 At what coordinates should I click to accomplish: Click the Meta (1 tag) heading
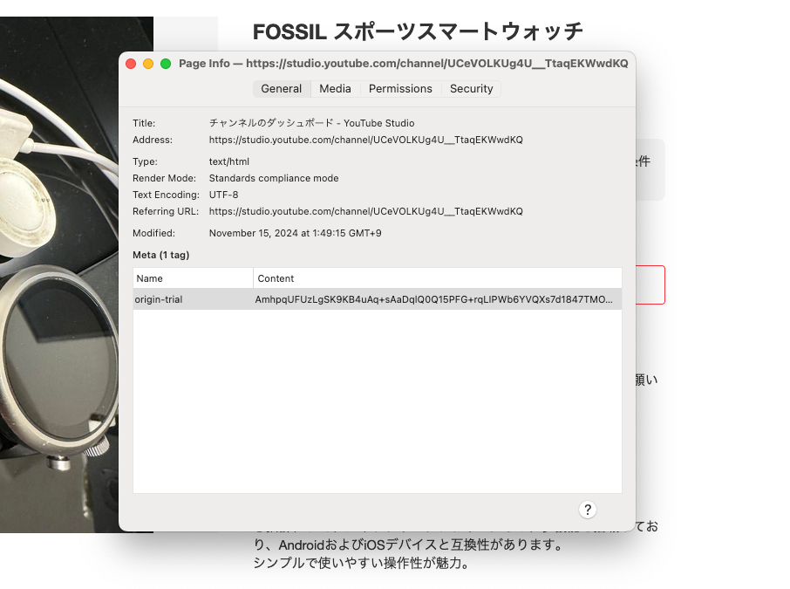(160, 255)
